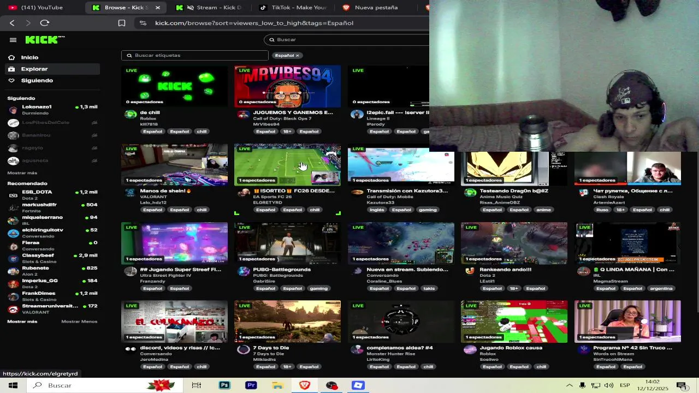
Task: Click Imperius_GG avatar in sidebar
Action: 13,284
